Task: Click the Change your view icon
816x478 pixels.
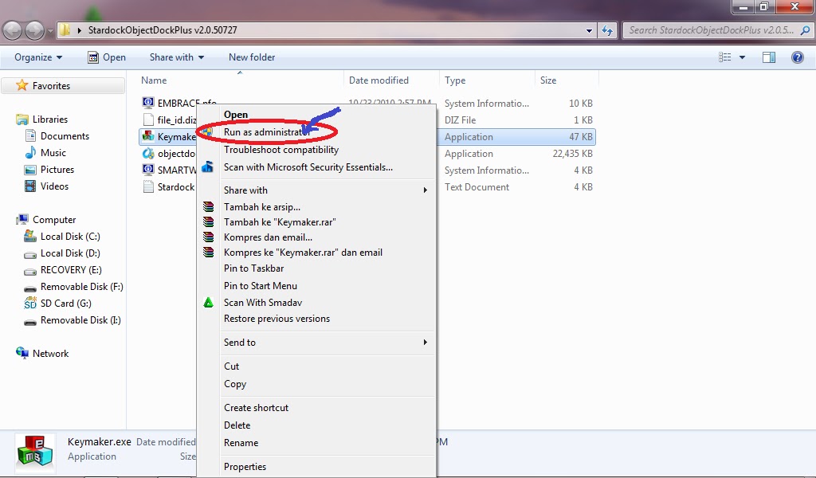Action: click(725, 57)
